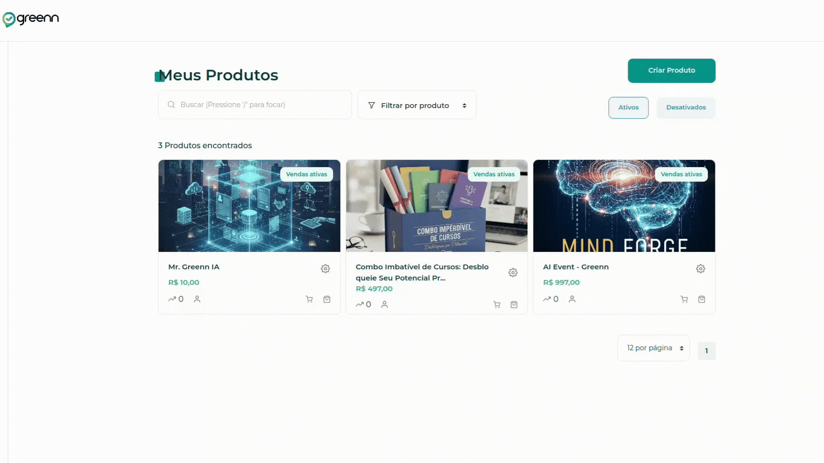Image resolution: width=824 pixels, height=463 pixels.
Task: Click the Criar Produto button
Action: pyautogui.click(x=671, y=71)
